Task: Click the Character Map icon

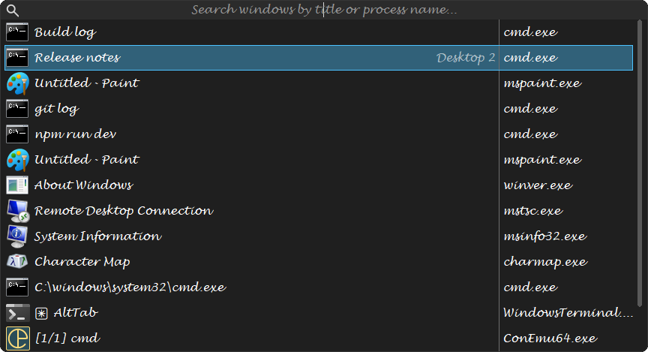Action: (17, 262)
